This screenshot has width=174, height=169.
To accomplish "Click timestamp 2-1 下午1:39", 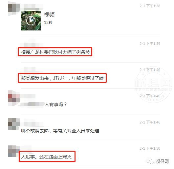I will (x=150, y=44).
